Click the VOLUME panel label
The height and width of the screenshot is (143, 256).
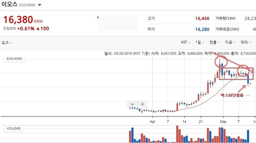[13, 128]
